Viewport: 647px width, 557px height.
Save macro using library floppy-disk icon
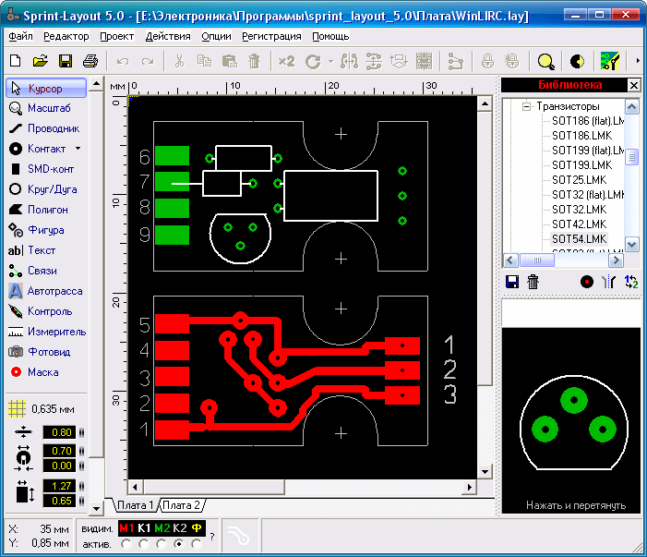(513, 282)
